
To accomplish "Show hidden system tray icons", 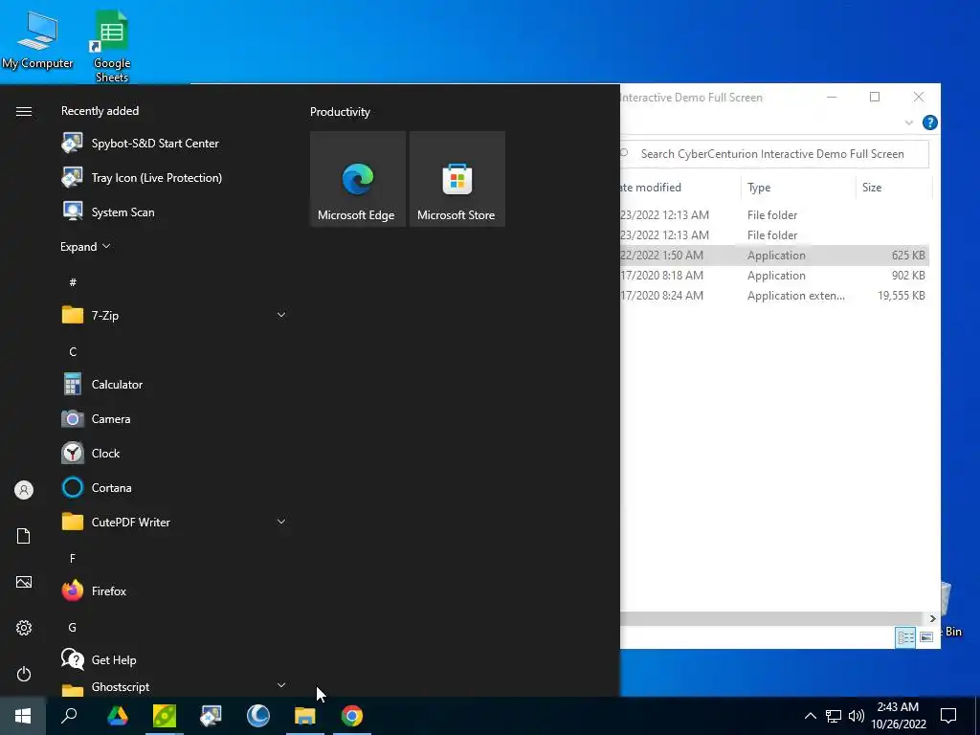I will point(810,716).
